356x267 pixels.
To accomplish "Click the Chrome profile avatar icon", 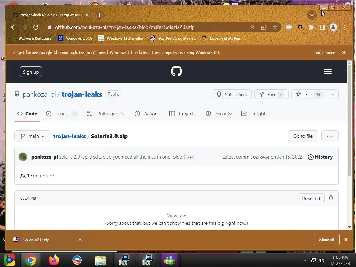I will pos(333,27).
